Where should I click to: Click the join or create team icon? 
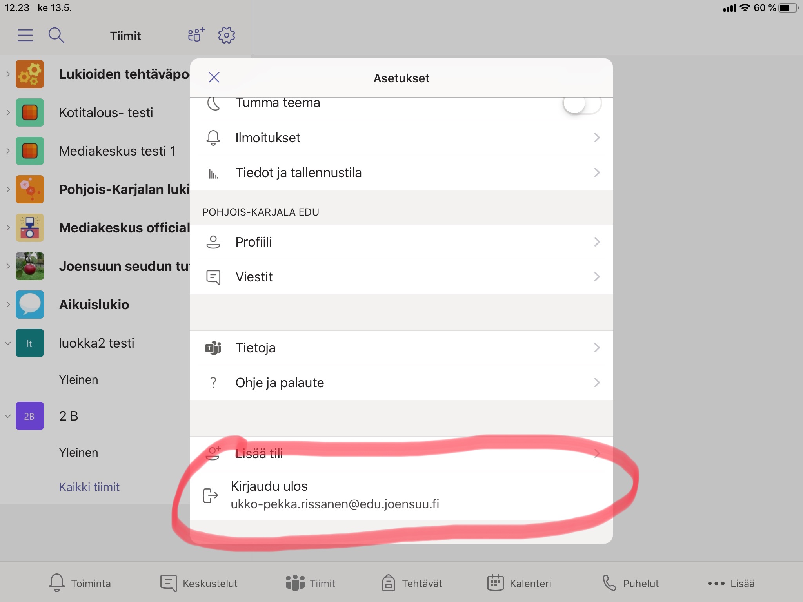pos(196,35)
